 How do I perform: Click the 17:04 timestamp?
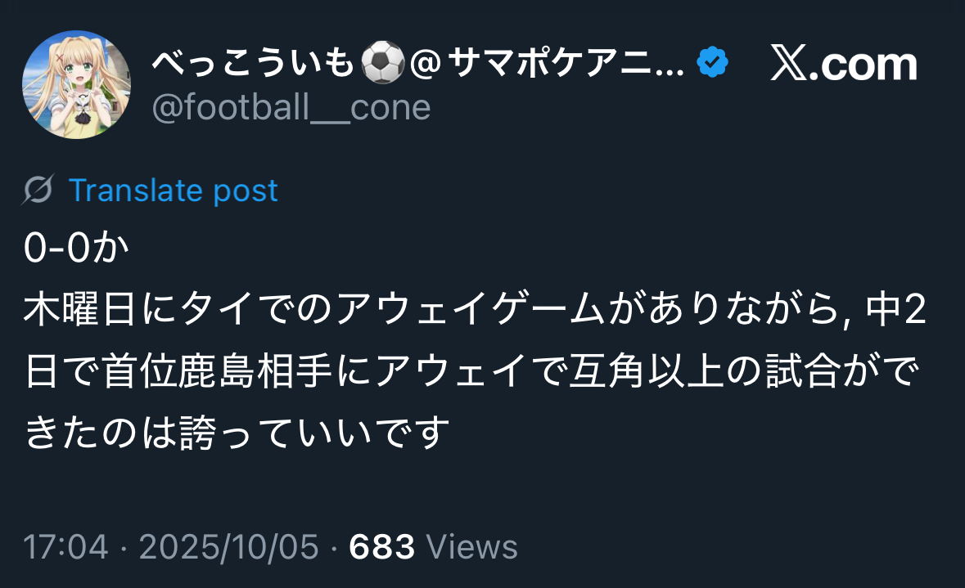(x=65, y=547)
